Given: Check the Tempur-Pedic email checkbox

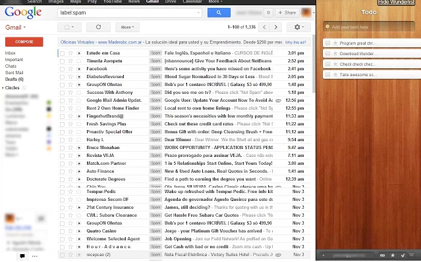Looking at the screenshot, I should [62, 192].
